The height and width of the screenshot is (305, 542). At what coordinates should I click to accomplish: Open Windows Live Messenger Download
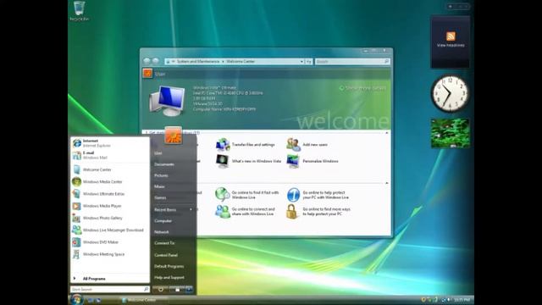point(110,230)
